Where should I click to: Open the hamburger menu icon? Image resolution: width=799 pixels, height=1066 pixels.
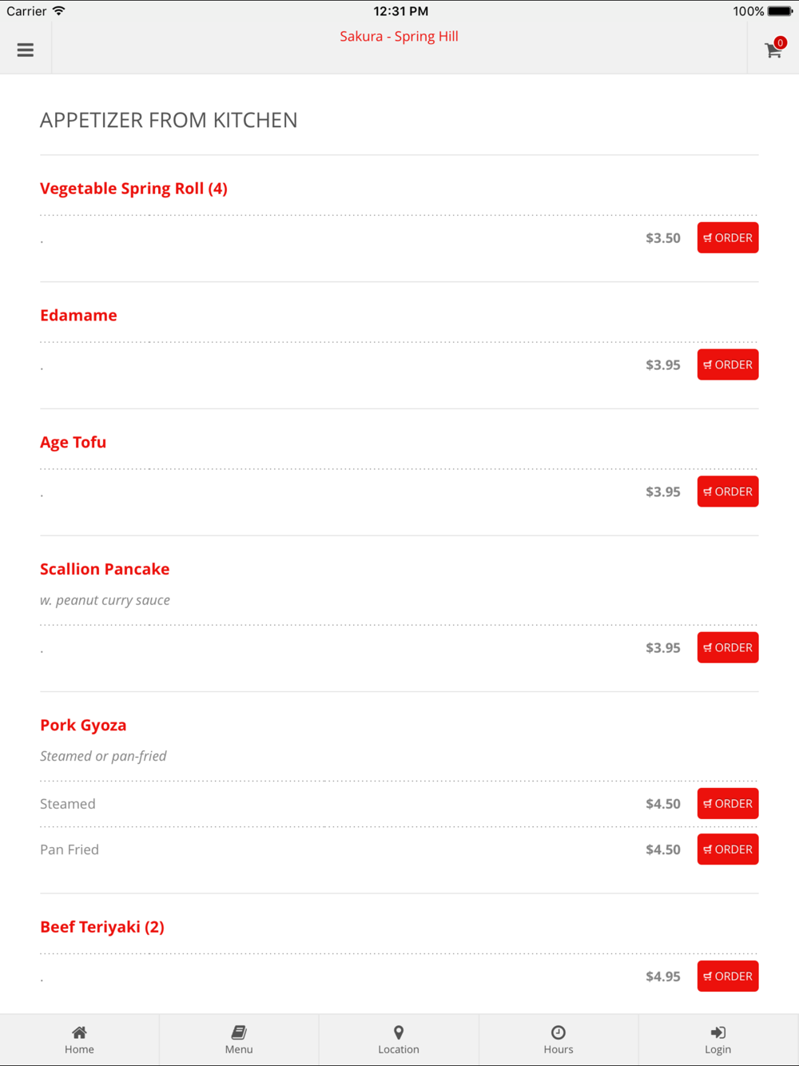tap(26, 50)
